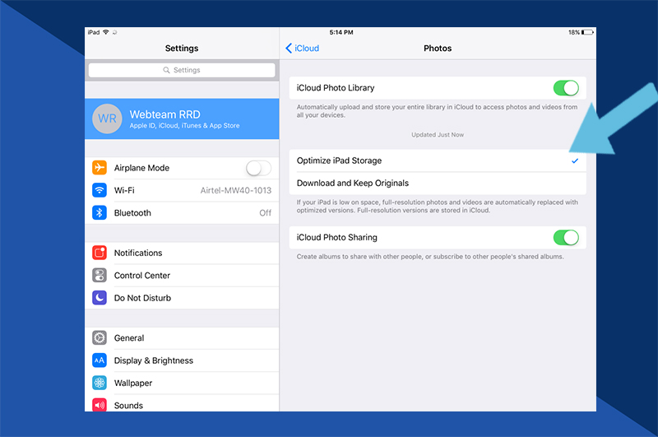
Task: Disable iCloud Photo Library switch
Action: coord(566,88)
